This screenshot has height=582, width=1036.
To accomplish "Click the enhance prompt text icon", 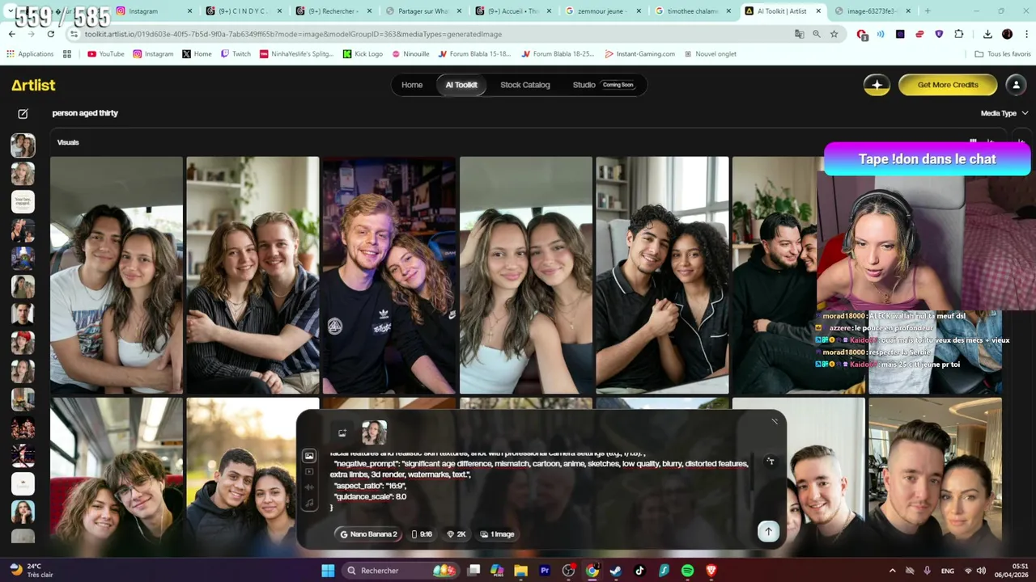I will 770,462.
